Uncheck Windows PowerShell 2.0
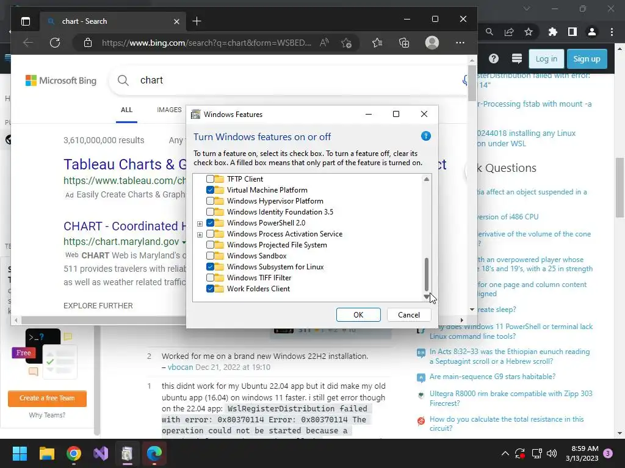Screen dimensions: 625x468 (x=210, y=223)
